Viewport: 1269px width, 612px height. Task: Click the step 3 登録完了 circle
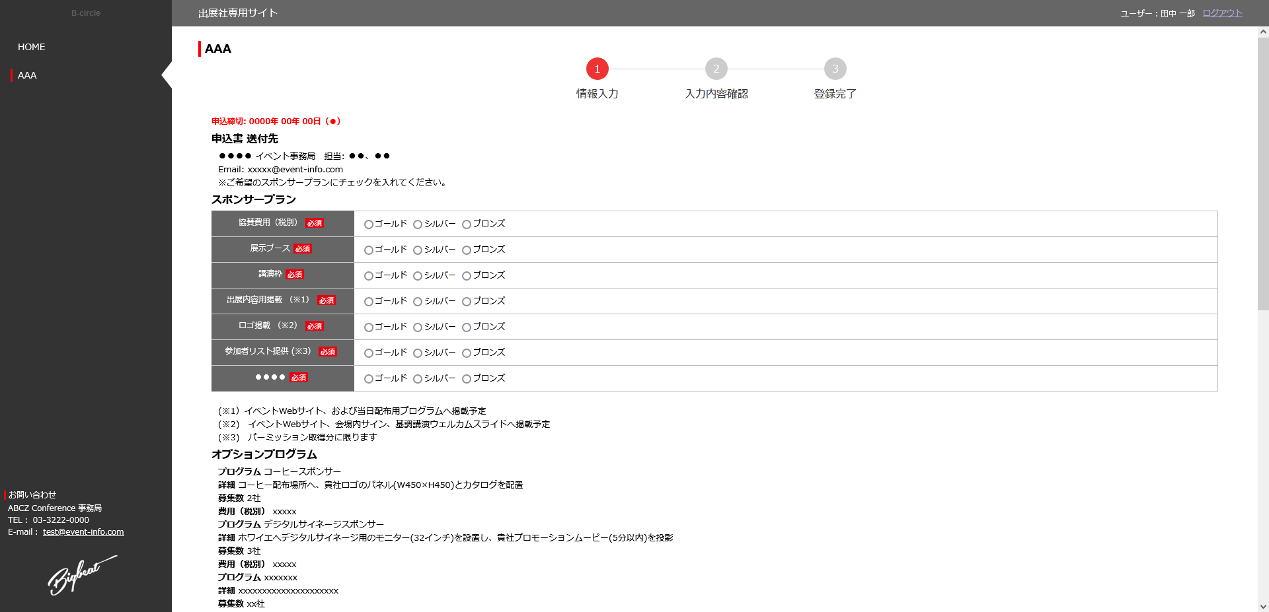tap(835, 69)
